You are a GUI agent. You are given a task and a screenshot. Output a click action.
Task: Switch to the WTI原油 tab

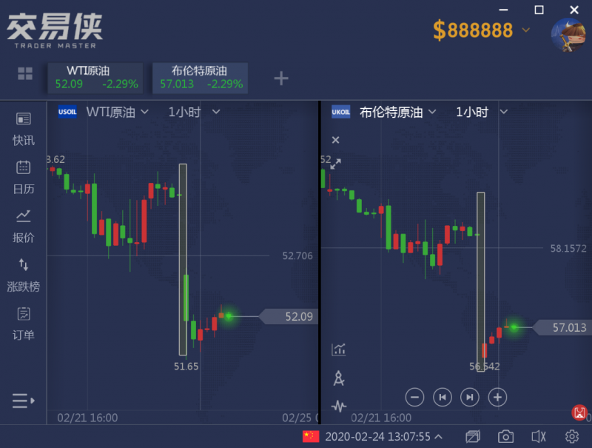coord(95,78)
